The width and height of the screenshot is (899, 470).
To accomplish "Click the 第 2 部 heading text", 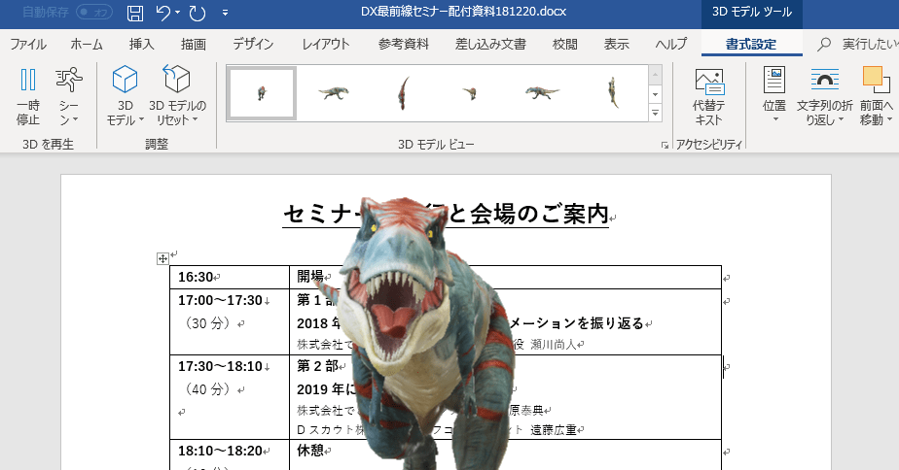I will [x=317, y=366].
